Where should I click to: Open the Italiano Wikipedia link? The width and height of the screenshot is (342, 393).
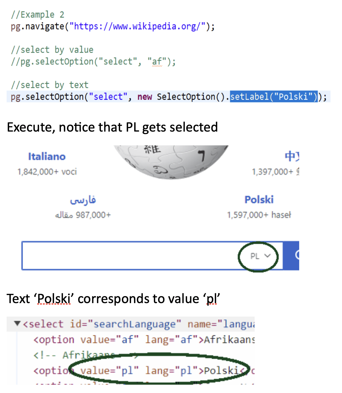click(47, 156)
